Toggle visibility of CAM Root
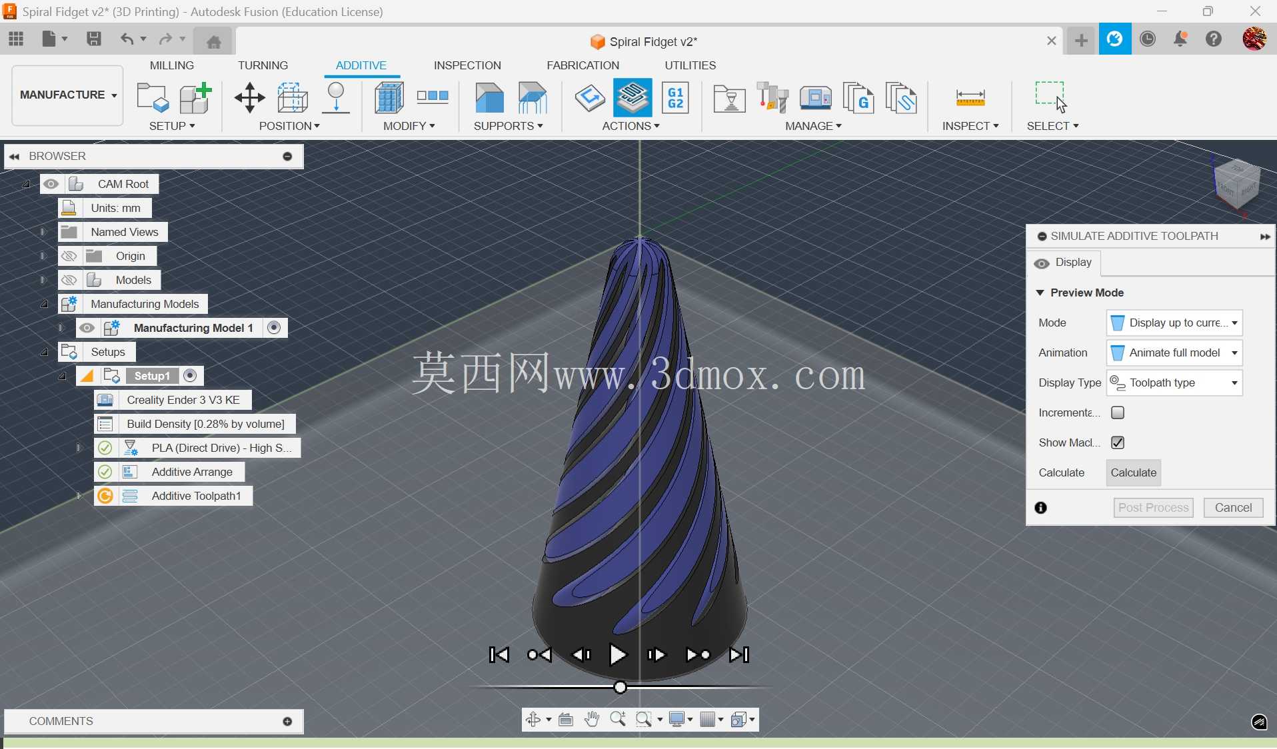The height and width of the screenshot is (749, 1277). [x=51, y=184]
